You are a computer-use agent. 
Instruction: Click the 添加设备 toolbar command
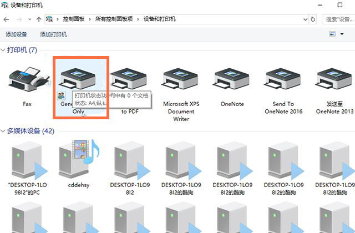pyautogui.click(x=17, y=34)
